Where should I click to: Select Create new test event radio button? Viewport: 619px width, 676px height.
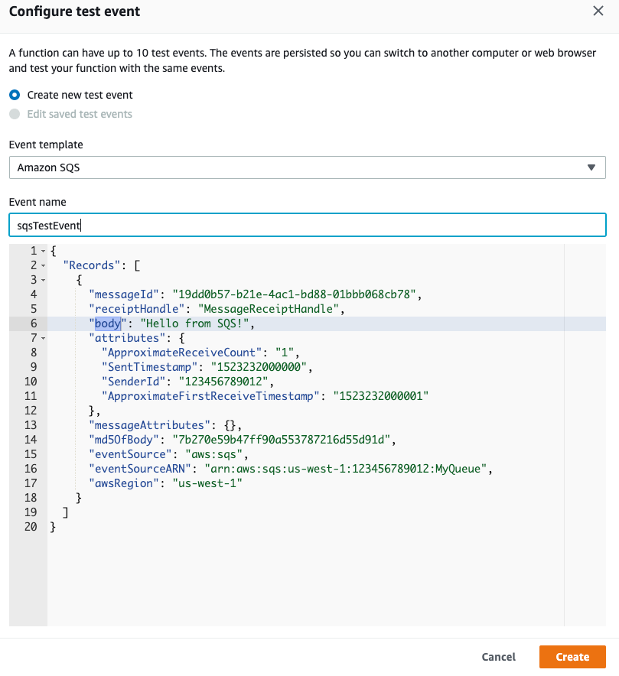[x=15, y=95]
